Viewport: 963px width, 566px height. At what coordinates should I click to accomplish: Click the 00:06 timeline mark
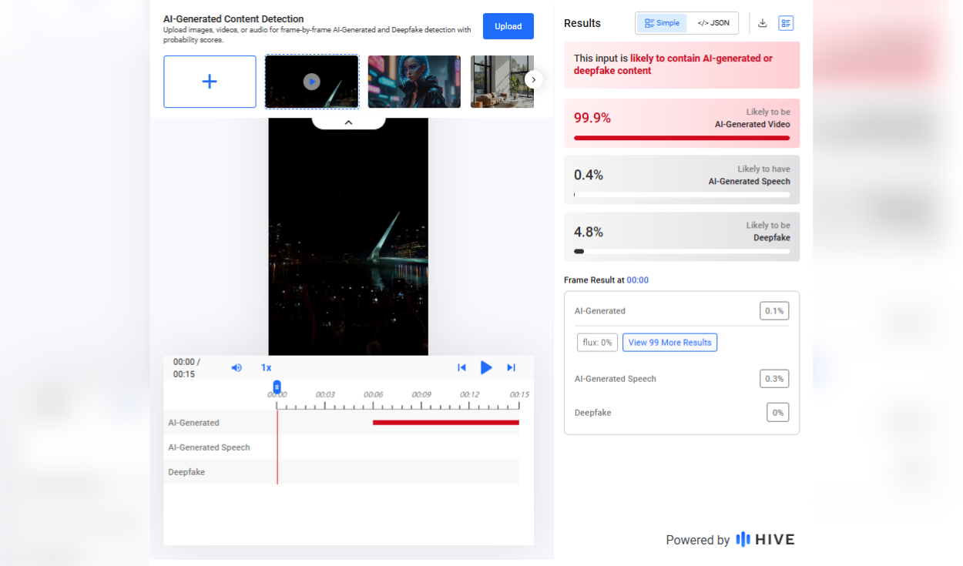click(373, 394)
